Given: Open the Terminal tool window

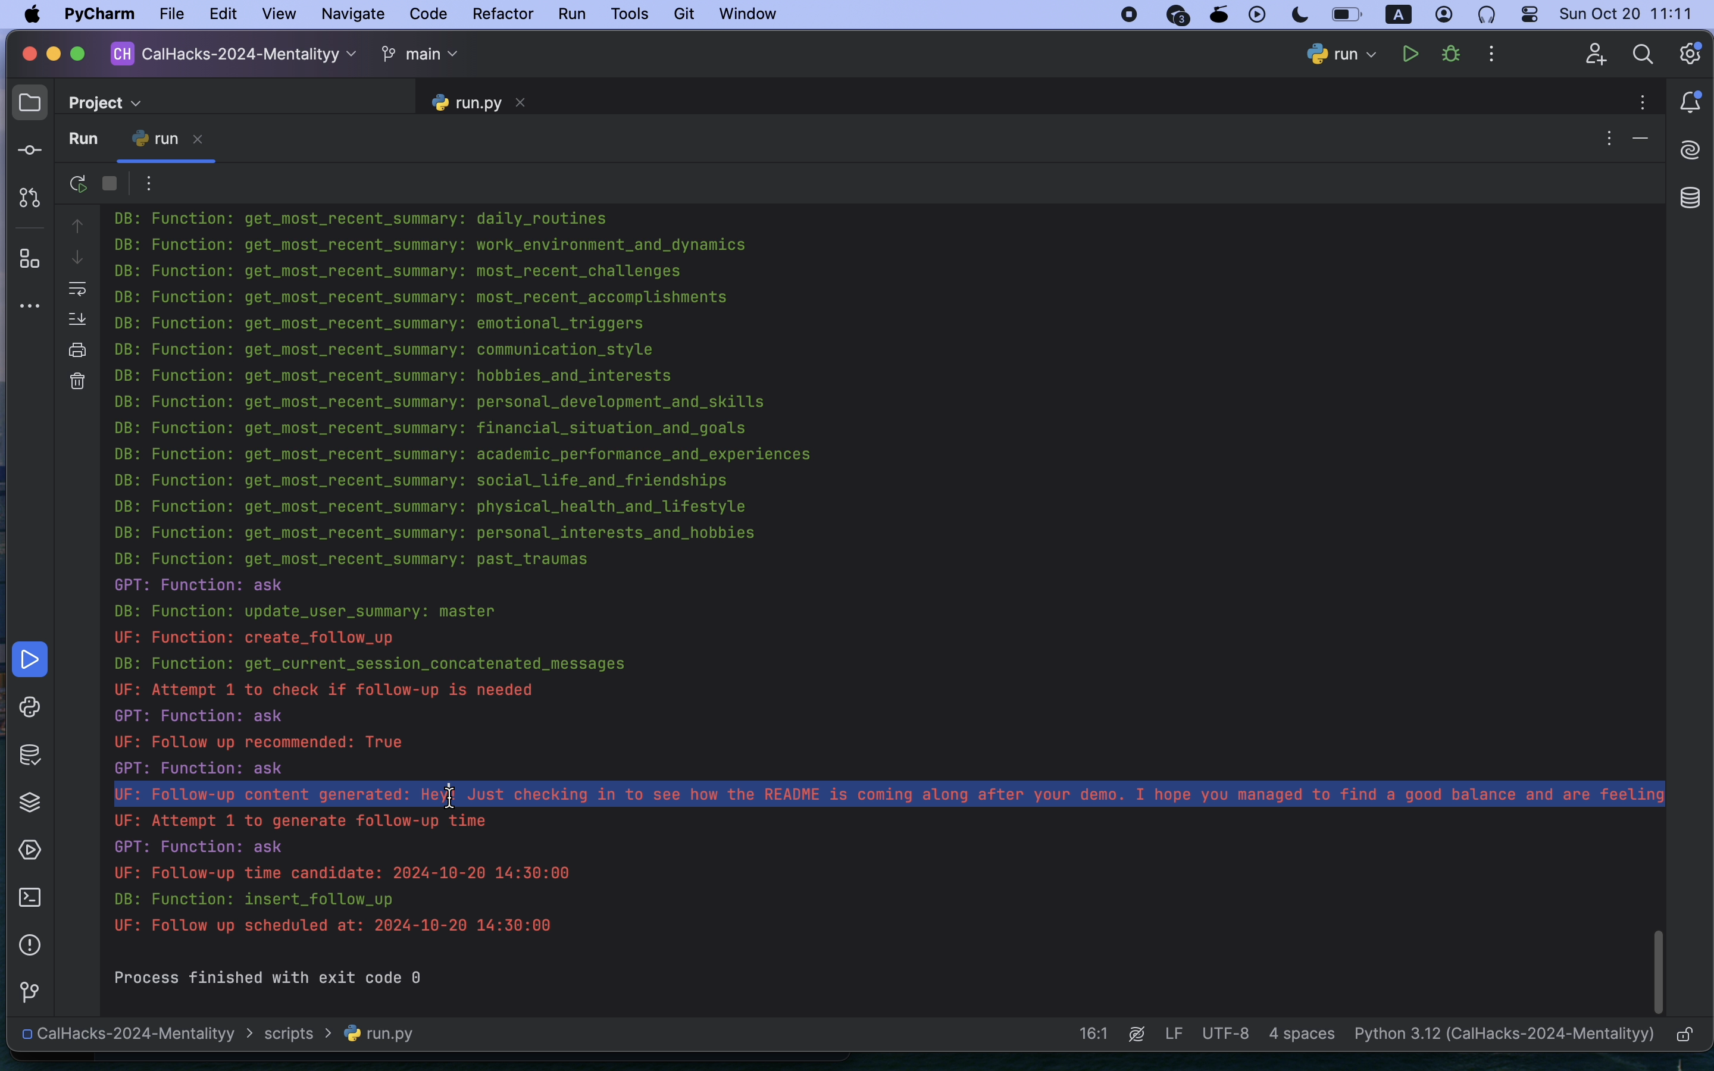Looking at the screenshot, I should click(x=30, y=897).
